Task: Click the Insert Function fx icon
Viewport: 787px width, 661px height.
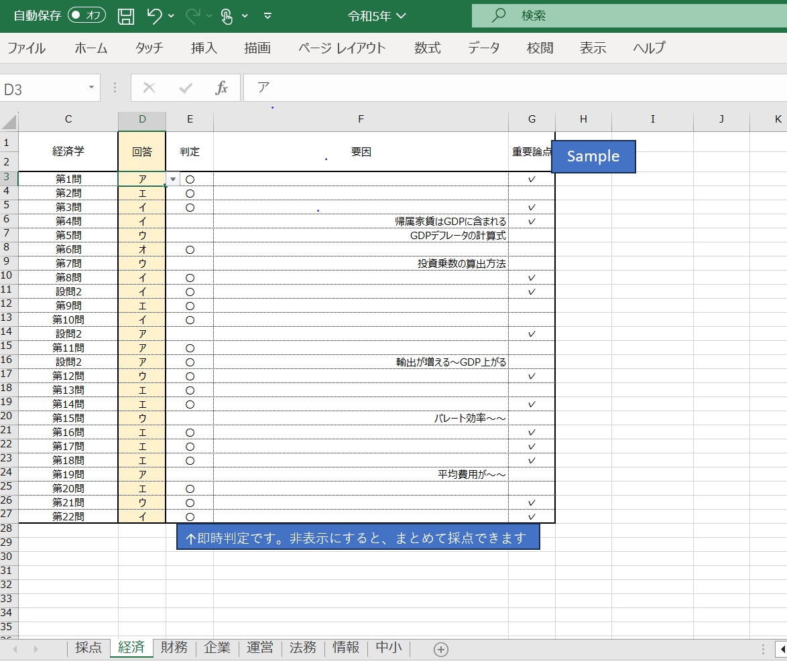Action: coord(221,88)
